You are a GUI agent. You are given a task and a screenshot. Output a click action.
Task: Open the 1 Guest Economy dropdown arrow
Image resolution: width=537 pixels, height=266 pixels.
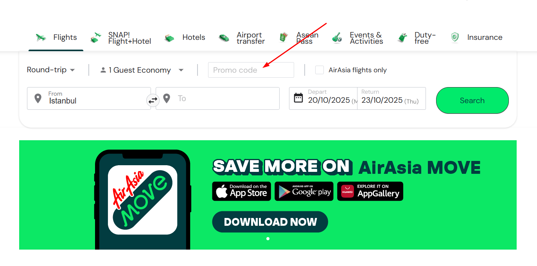pyautogui.click(x=181, y=70)
